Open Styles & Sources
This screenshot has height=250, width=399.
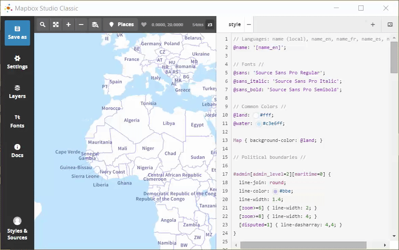(x=17, y=228)
